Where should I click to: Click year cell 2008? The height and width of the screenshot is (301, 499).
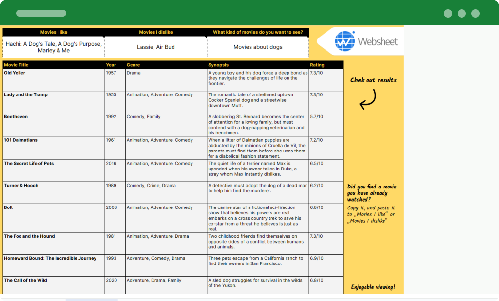point(115,218)
